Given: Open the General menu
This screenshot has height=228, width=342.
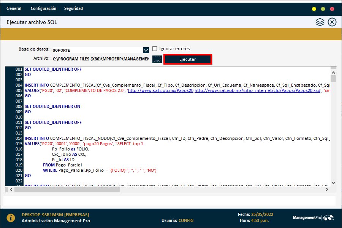Looking at the screenshot, I should click(14, 8).
